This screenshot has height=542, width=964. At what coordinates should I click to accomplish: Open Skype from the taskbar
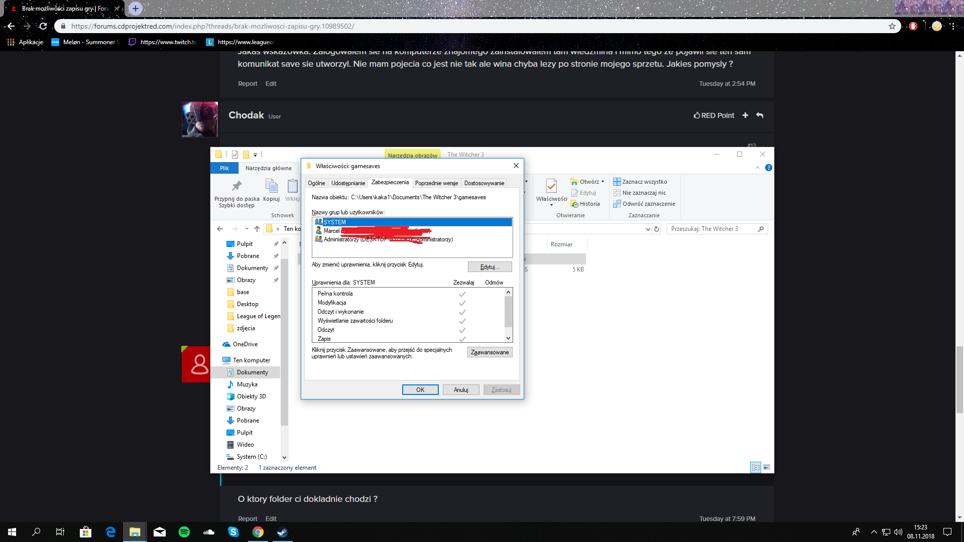[233, 532]
